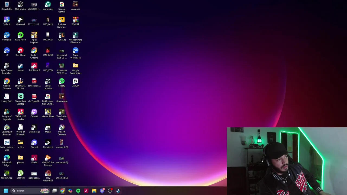
Task: Open OWN3D Pro Desktop shortcut
Action: [48, 161]
